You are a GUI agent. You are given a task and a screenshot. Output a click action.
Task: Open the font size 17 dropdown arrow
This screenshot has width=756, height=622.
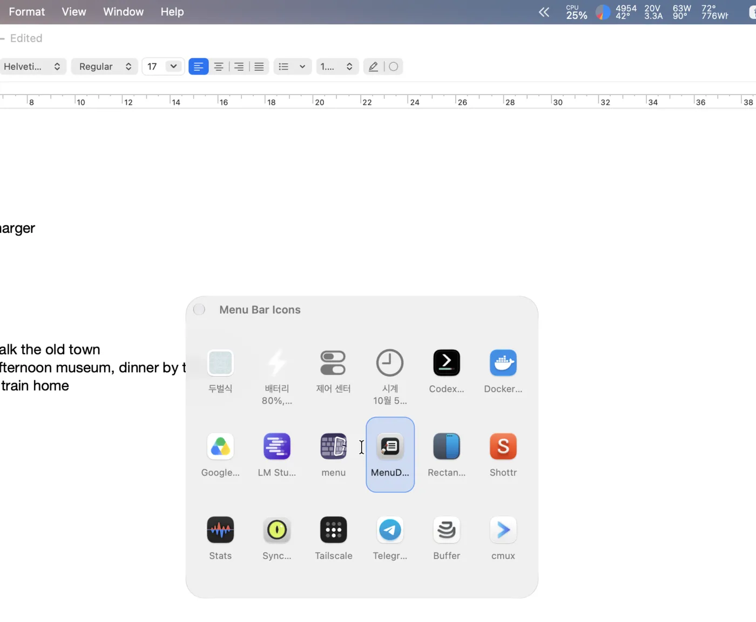pyautogui.click(x=173, y=66)
